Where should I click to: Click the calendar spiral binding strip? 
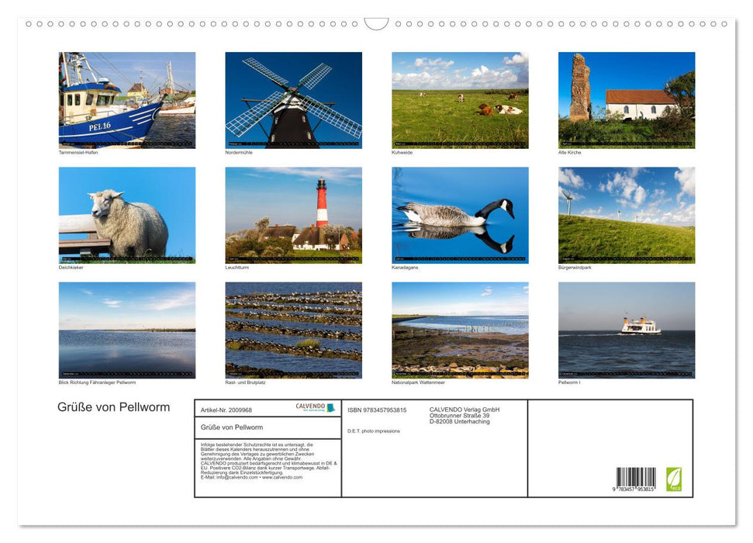376,26
